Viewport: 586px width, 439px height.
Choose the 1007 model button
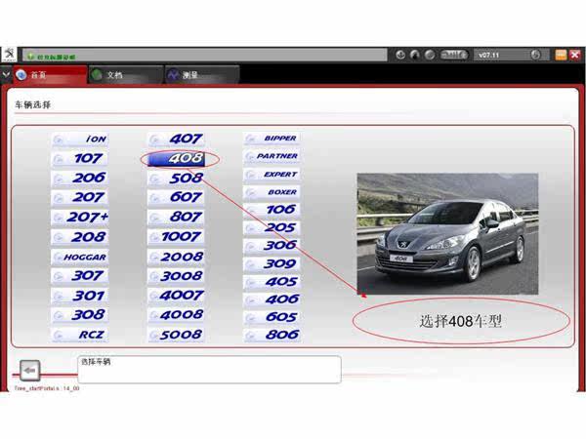click(x=176, y=237)
